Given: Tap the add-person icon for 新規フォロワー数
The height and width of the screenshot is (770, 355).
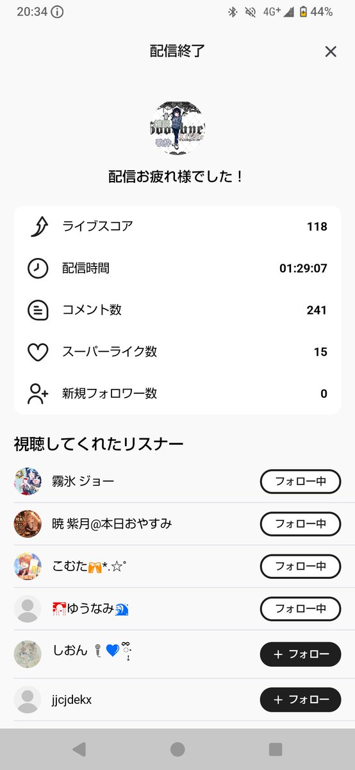Looking at the screenshot, I should pyautogui.click(x=38, y=393).
